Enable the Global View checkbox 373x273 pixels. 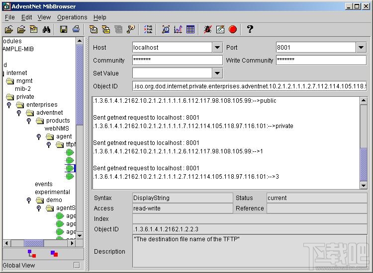coord(77,265)
